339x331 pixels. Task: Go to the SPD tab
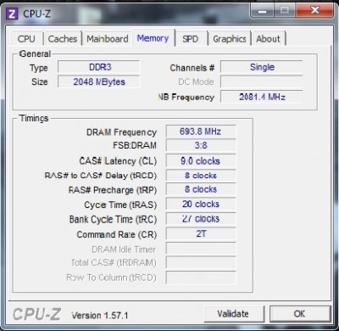191,39
